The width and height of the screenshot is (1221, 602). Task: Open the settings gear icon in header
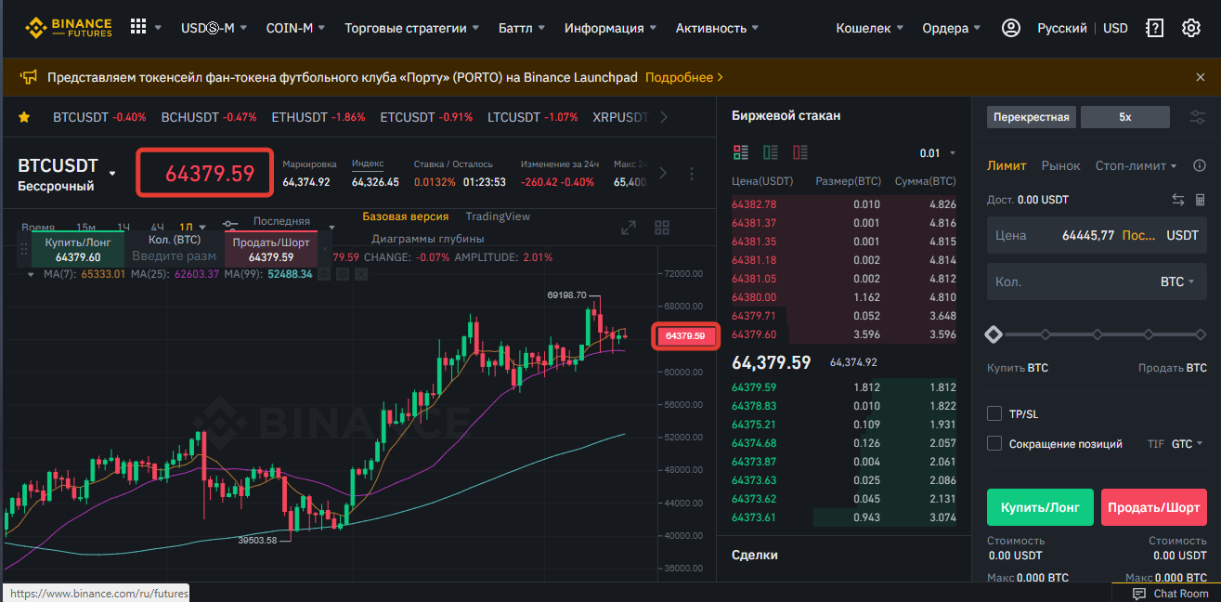[1191, 28]
